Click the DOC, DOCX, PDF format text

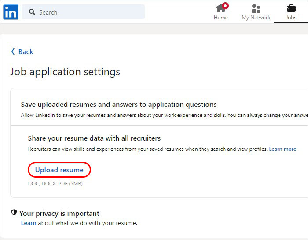[55, 183]
